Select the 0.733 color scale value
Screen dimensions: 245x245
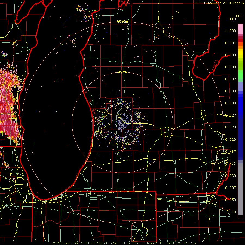point(231,91)
